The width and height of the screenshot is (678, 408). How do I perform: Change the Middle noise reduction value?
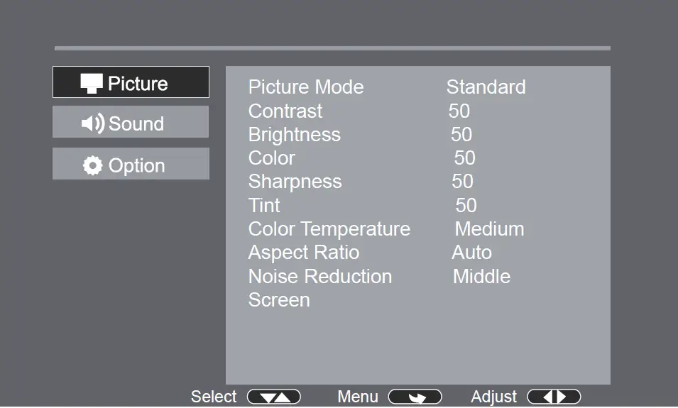pos(481,276)
